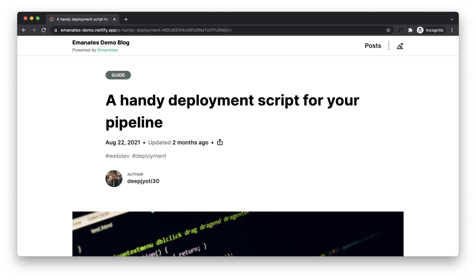
Task: Open the #webdev tag
Action: 117,156
